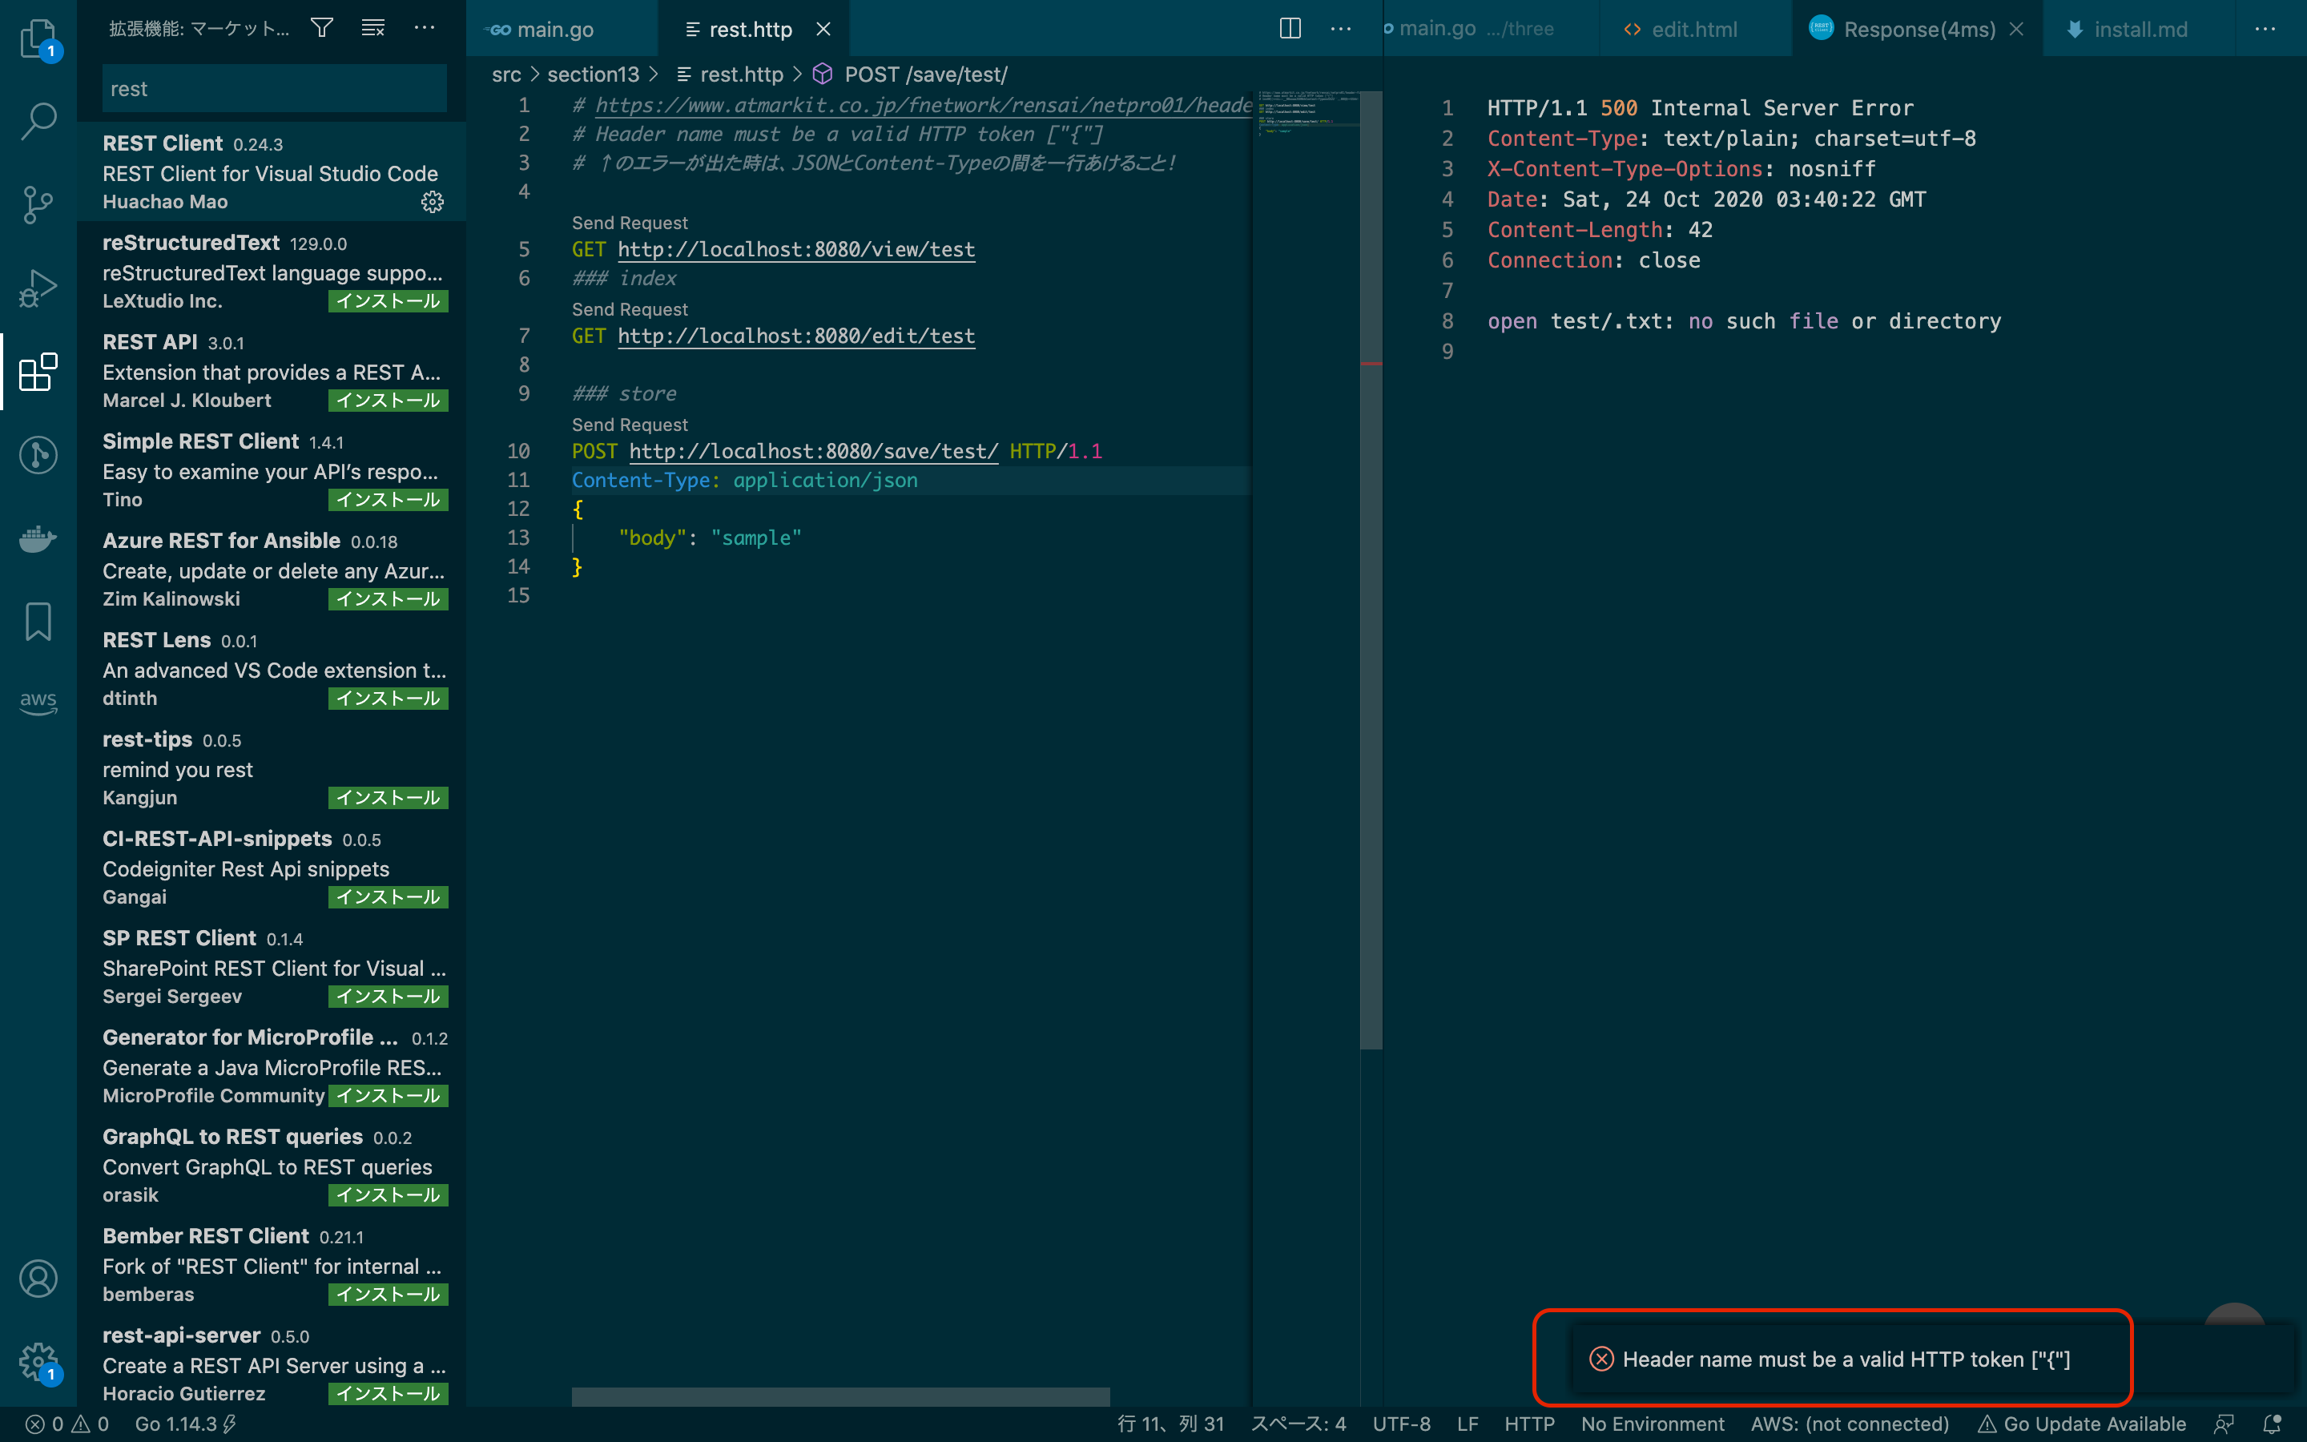Image resolution: width=2307 pixels, height=1442 pixels.
Task: Expand the section13 breadcrumb
Action: [x=593, y=74]
